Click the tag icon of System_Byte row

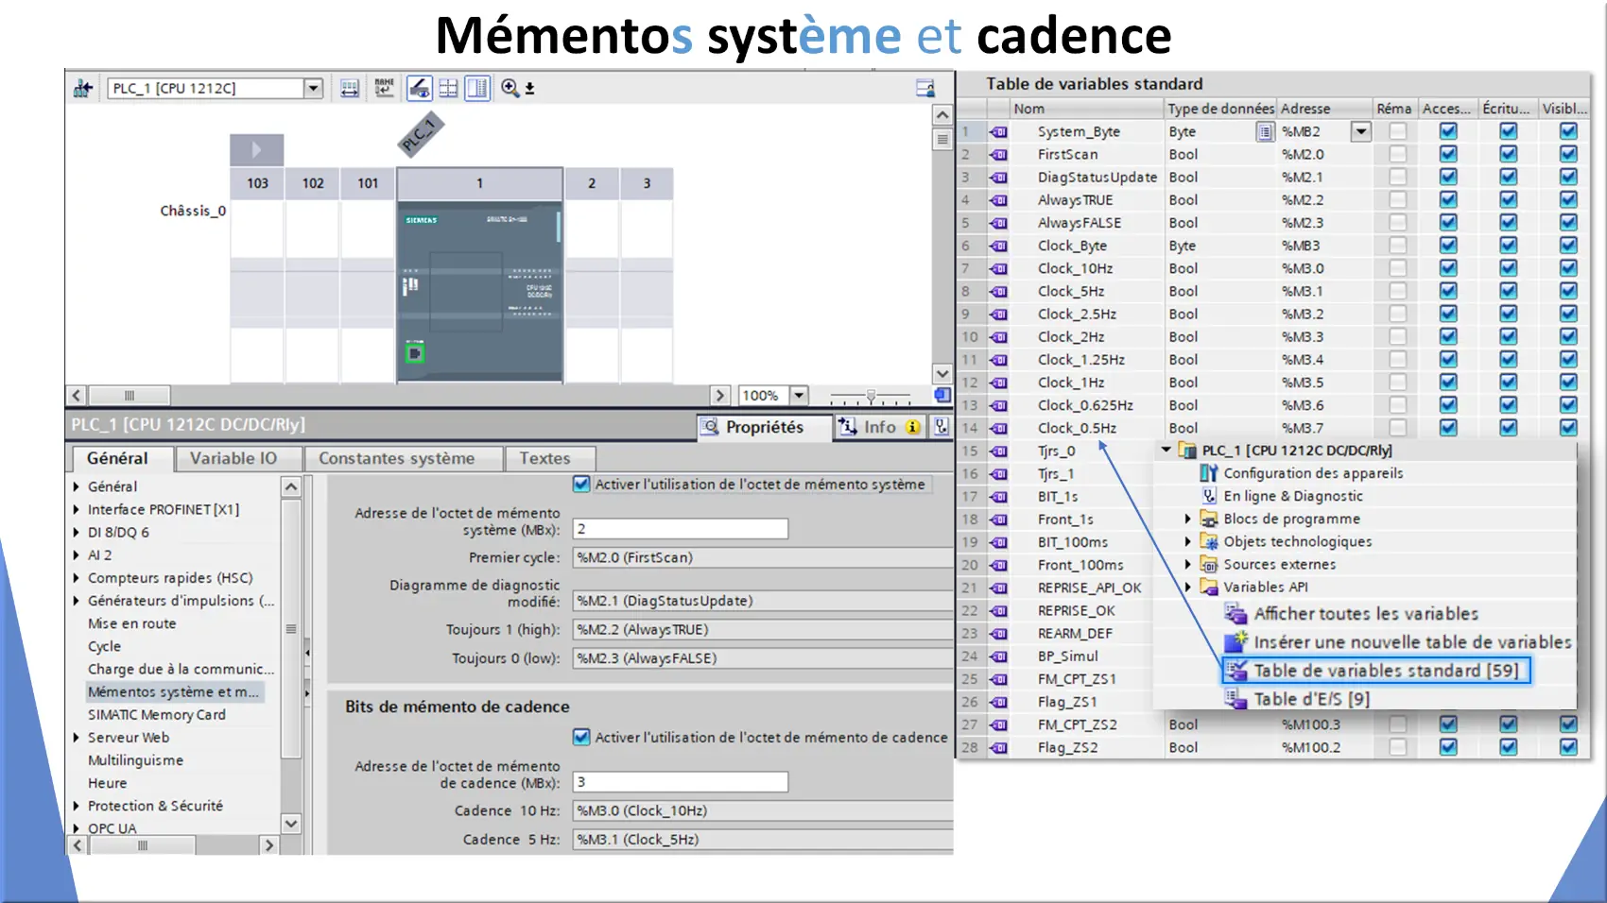(x=998, y=132)
